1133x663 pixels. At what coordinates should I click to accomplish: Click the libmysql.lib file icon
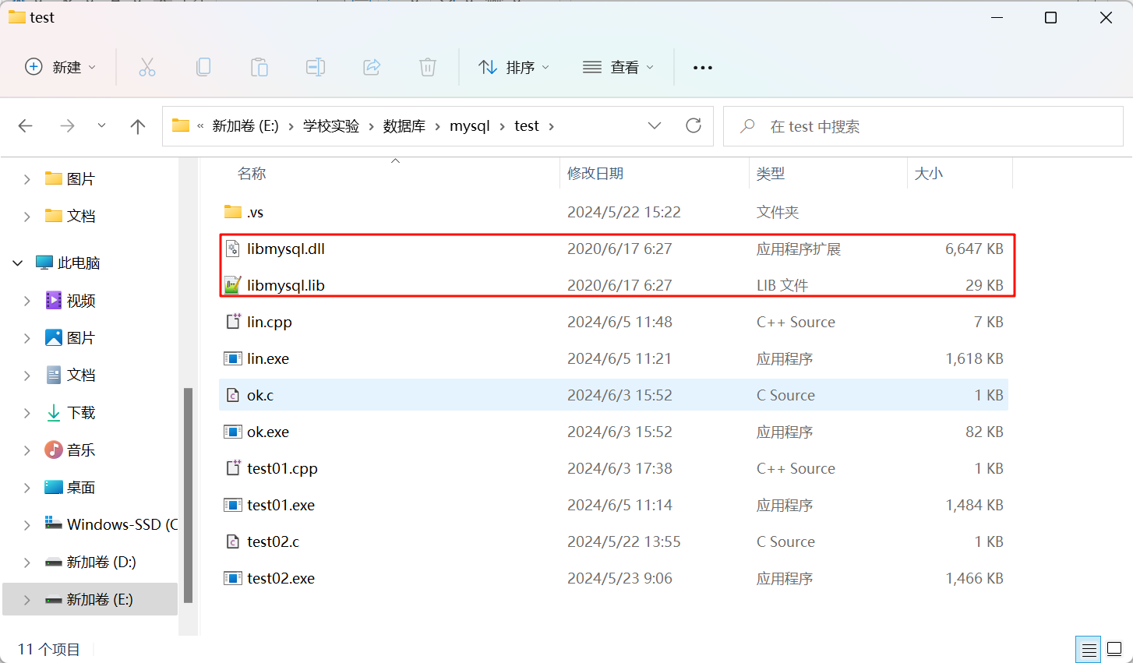pyautogui.click(x=232, y=285)
